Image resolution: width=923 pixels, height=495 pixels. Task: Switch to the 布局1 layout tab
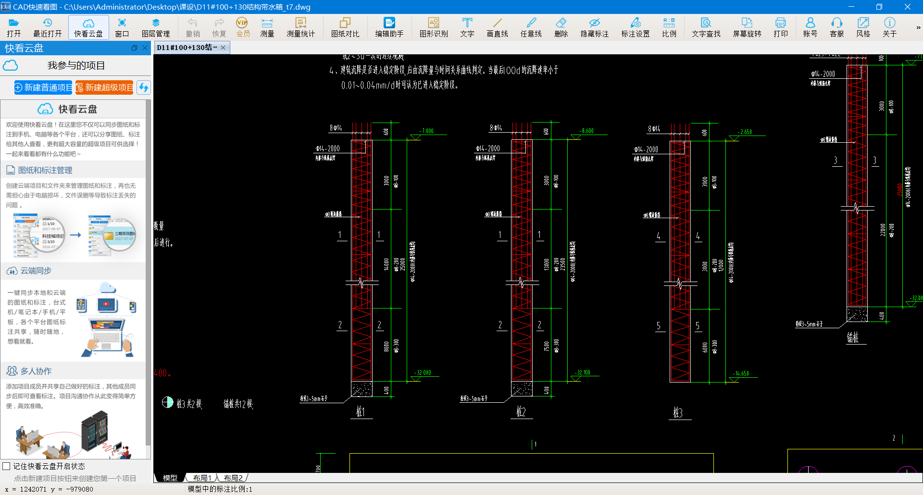click(x=202, y=478)
